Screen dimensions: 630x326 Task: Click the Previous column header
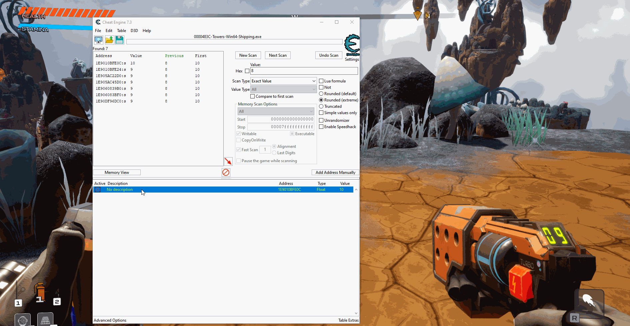[174, 56]
